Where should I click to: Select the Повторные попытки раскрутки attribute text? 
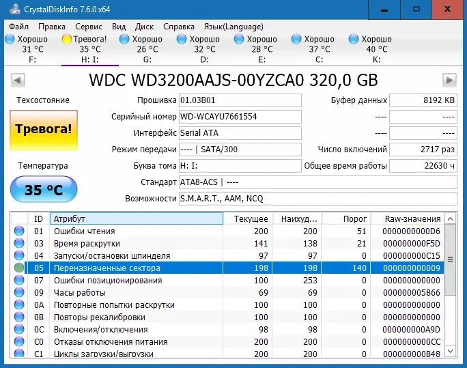click(x=114, y=305)
